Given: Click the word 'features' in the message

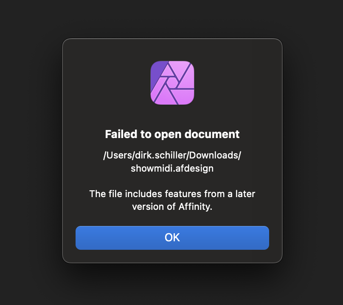Looking at the screenshot, I should [183, 194].
